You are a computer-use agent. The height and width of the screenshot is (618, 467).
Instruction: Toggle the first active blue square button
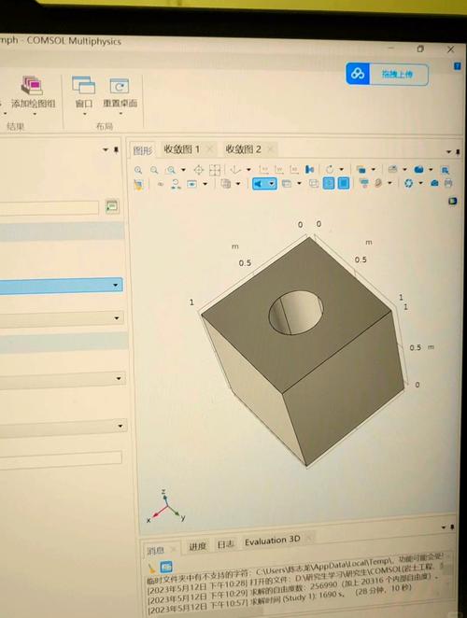click(x=329, y=183)
